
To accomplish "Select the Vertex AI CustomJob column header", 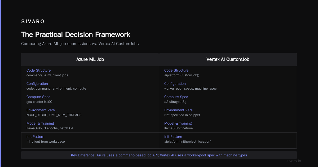I will pos(228,59).
